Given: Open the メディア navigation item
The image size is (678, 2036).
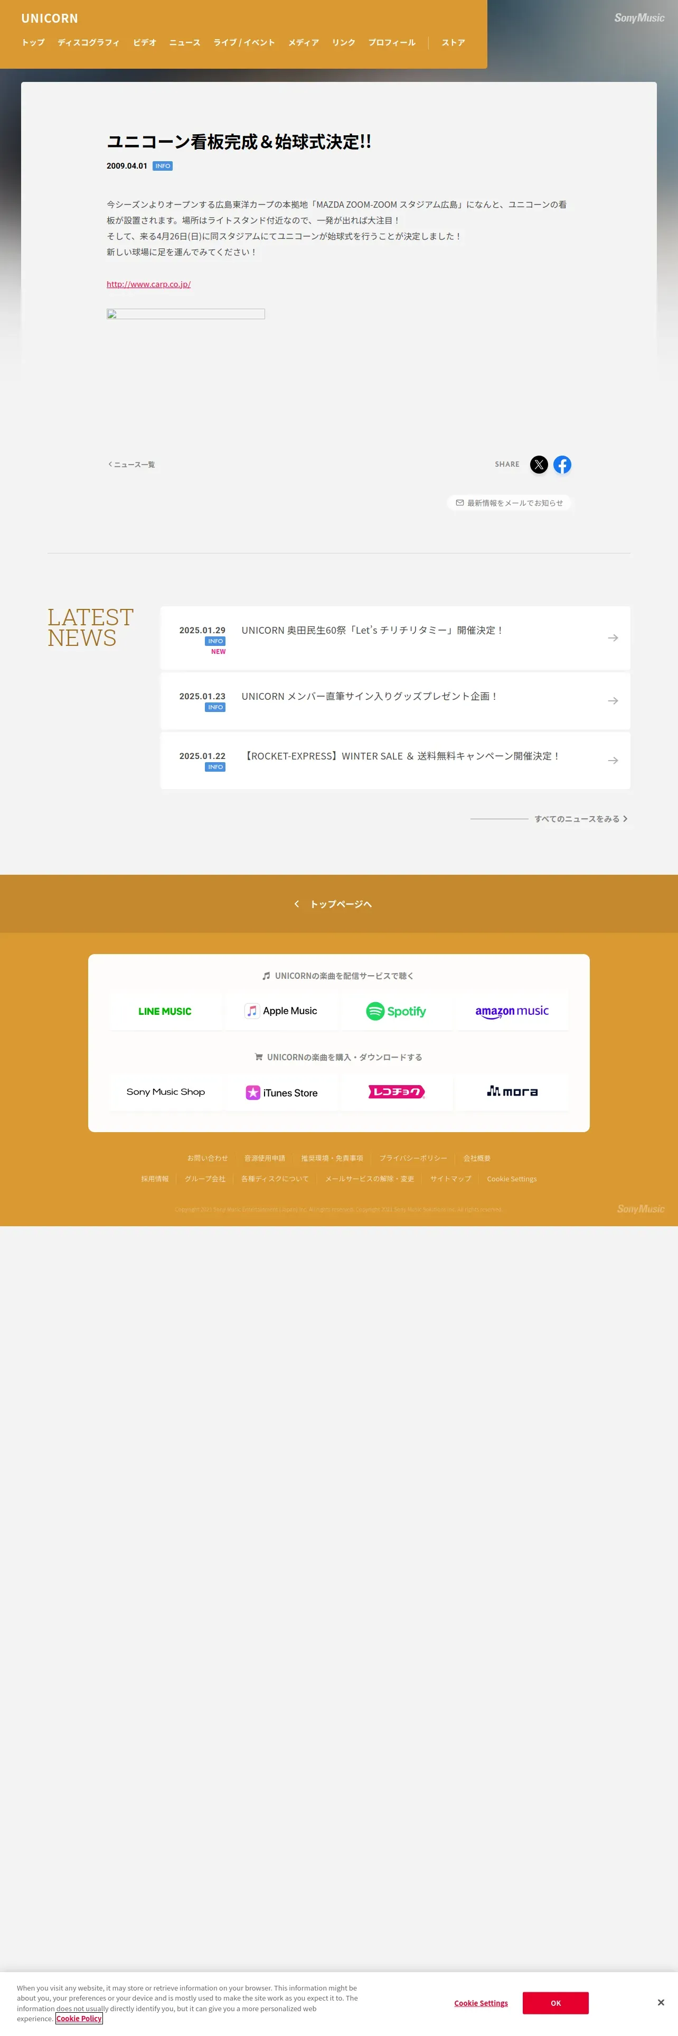Looking at the screenshot, I should 303,43.
